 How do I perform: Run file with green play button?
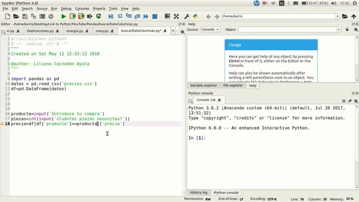click(x=63, y=16)
